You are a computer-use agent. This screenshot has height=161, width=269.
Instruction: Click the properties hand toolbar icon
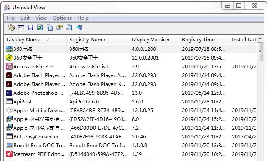[59, 28]
